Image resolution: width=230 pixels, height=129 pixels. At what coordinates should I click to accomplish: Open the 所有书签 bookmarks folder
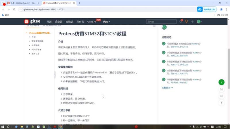222,15
